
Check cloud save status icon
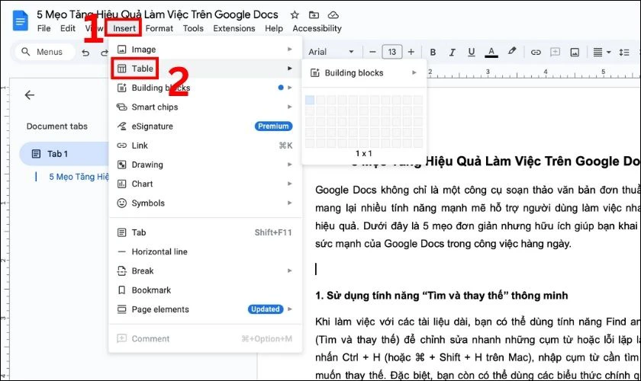click(x=333, y=15)
